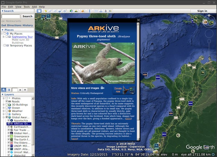Viewport: 217px width, 157px height.
Task: Open the planet switcher (Saturn) icon
Action: [x=83, y=11]
